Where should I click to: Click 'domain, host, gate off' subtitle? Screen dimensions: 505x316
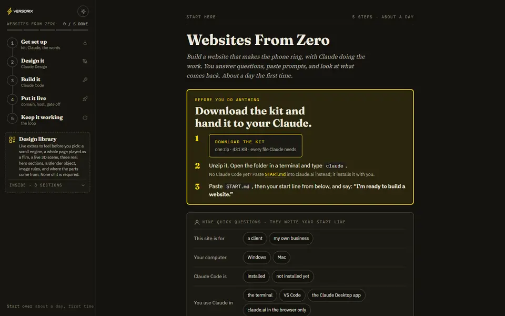click(41, 104)
